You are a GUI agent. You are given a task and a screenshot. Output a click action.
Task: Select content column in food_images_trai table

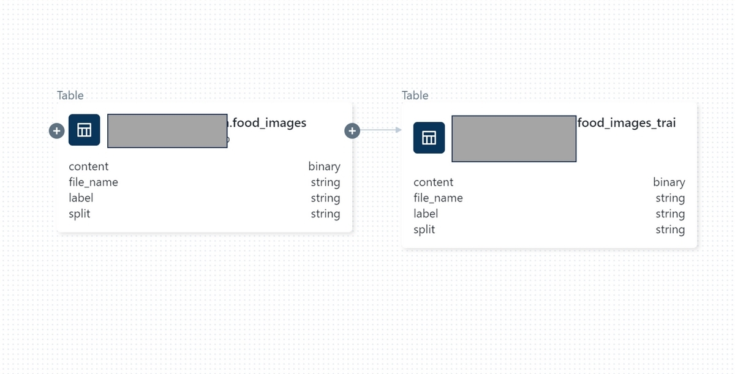click(549, 182)
